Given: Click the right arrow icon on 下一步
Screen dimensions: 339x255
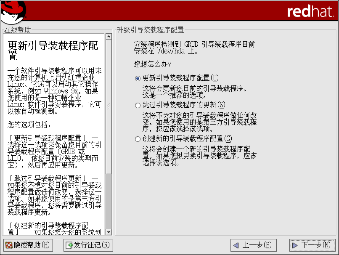Looking at the screenshot, I should pos(295,245).
